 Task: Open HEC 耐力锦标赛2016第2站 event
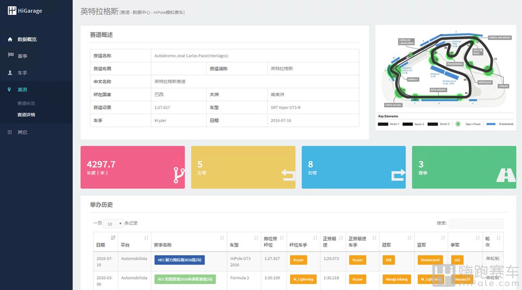pyautogui.click(x=180, y=260)
